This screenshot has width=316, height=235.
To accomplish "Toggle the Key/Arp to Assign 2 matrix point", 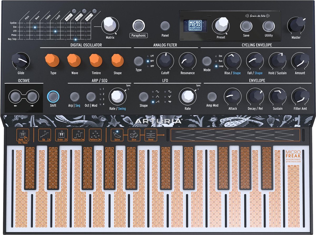I will pos(76,39).
